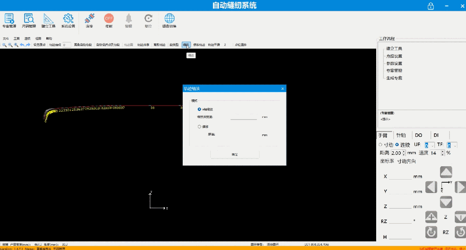This screenshot has width=466, height=250.
Task: Open 系统设置 gear wrench icon
Action: click(x=68, y=19)
